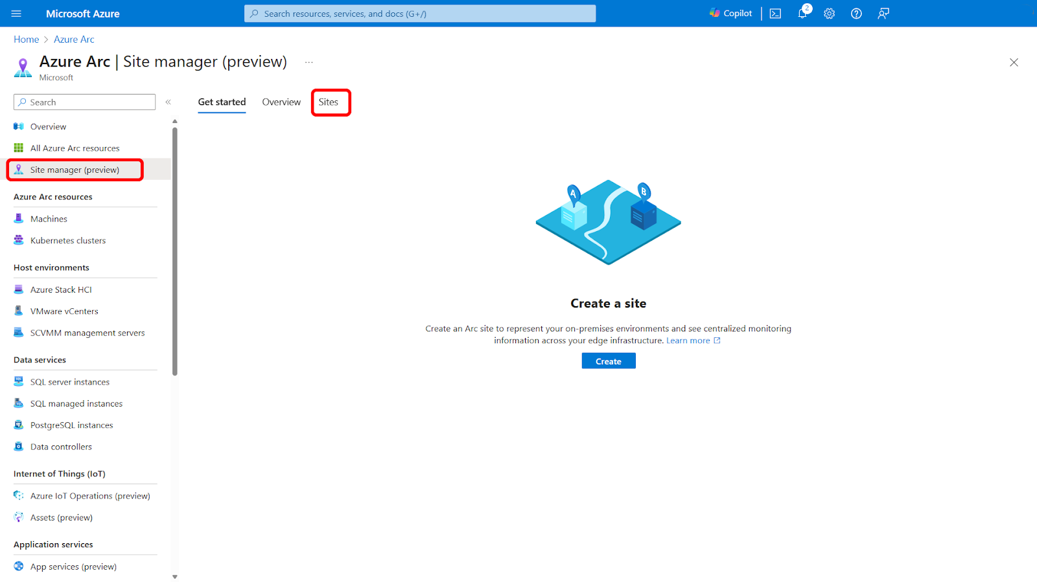Select Site manager (preview) in sidebar
This screenshot has height=582, width=1037.
(x=75, y=170)
